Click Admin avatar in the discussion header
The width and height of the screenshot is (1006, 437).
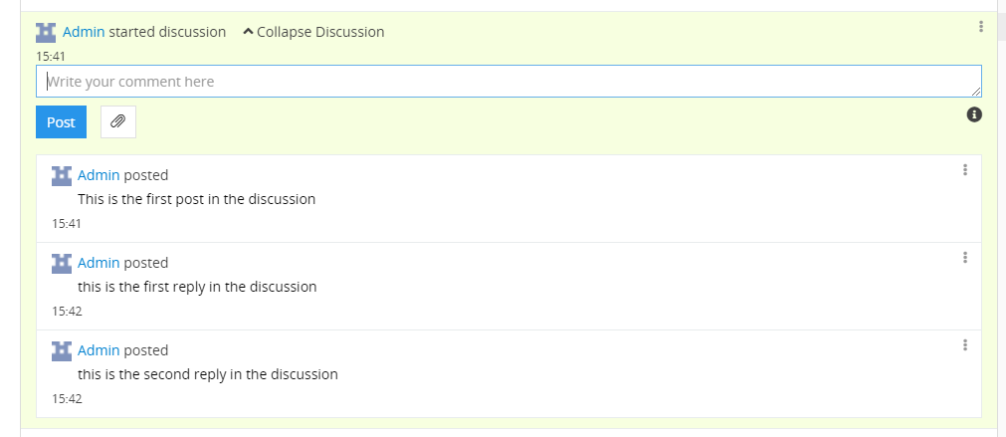coord(46,32)
